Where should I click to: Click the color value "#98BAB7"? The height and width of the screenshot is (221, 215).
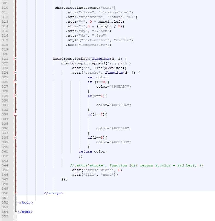[119, 86]
